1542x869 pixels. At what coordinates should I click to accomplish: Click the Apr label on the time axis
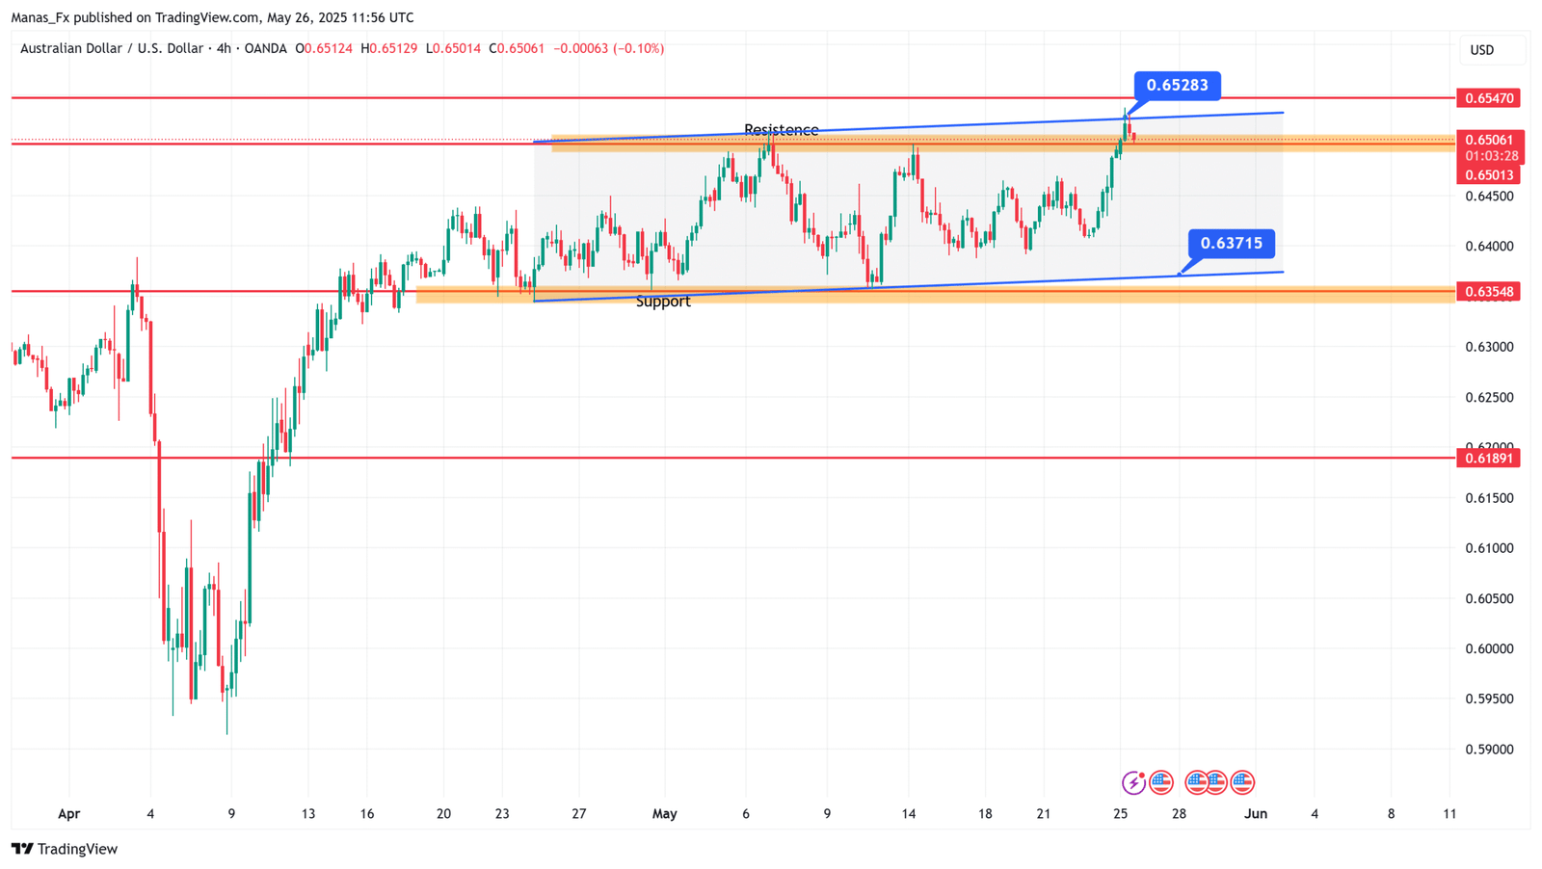click(68, 814)
